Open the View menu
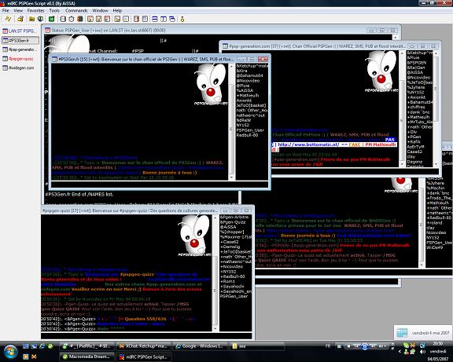 (18, 10)
